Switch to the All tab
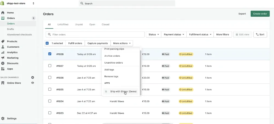The height and width of the screenshot is (124, 274). pos(49,25)
